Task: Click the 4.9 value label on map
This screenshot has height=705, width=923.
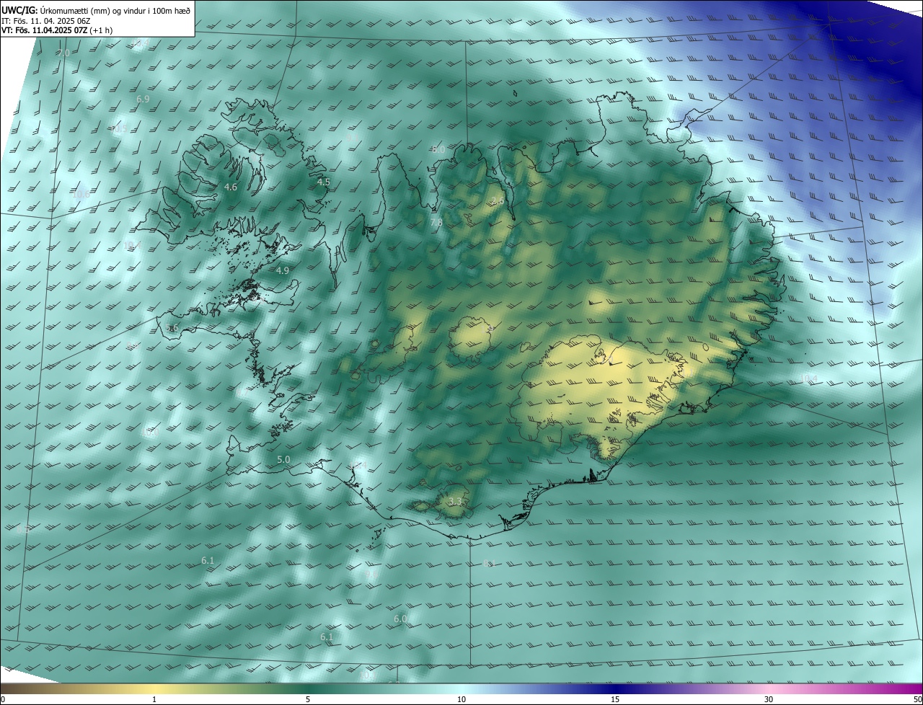Action: (x=283, y=271)
